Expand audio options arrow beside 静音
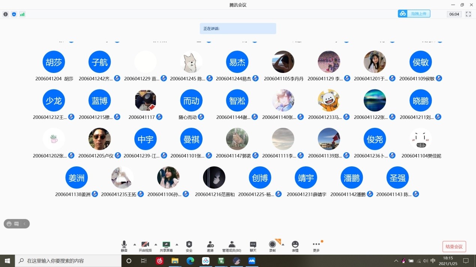476x267 pixels. pyautogui.click(x=135, y=245)
